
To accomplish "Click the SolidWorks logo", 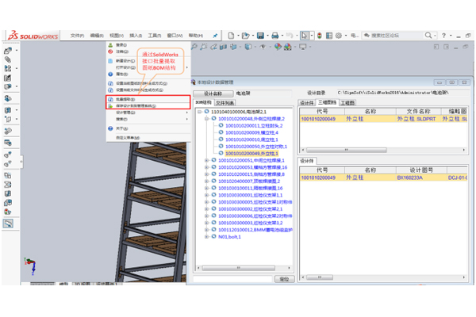I will [x=33, y=36].
